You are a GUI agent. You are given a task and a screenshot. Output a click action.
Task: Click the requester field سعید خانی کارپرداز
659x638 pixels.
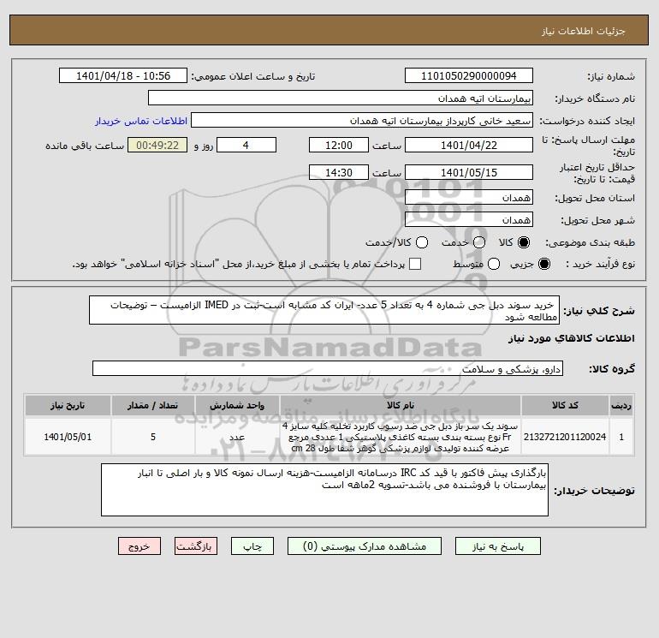[x=362, y=121]
